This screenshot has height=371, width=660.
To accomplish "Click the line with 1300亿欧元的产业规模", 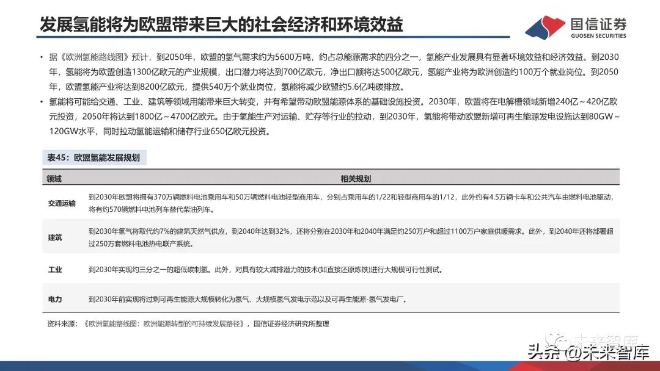I will click(x=334, y=72).
